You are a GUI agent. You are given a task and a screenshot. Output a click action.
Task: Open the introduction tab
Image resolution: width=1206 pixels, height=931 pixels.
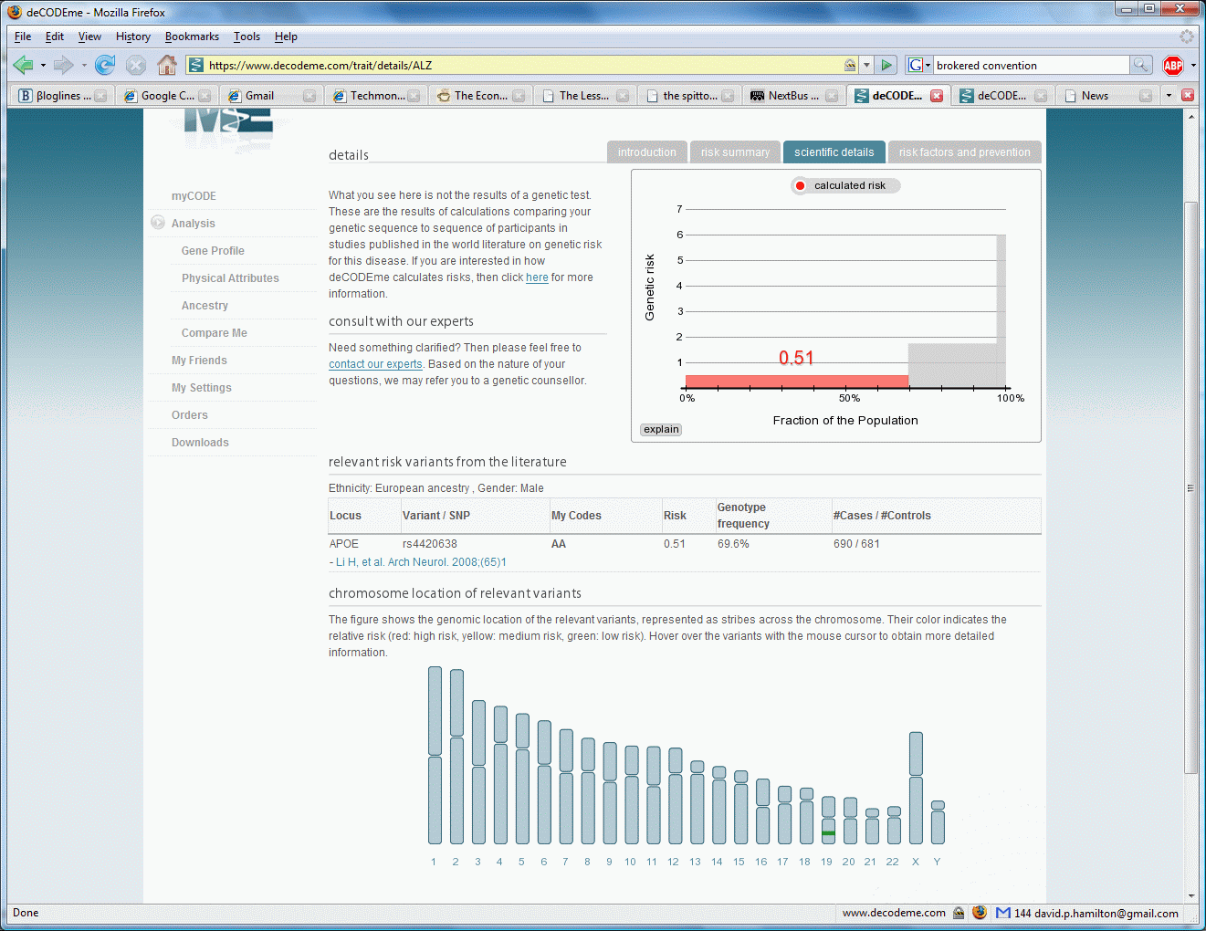point(646,152)
